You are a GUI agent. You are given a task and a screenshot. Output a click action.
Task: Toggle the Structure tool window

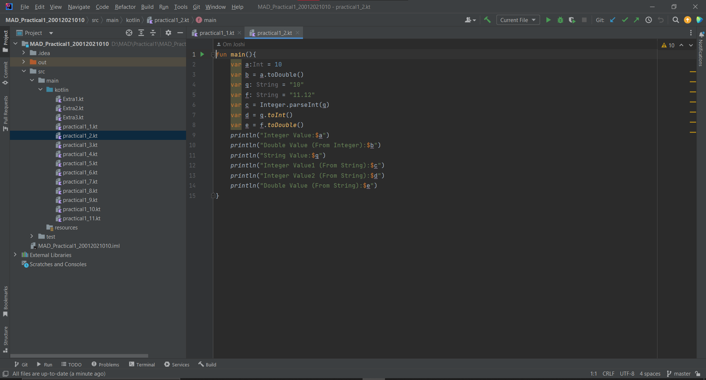tap(5, 339)
